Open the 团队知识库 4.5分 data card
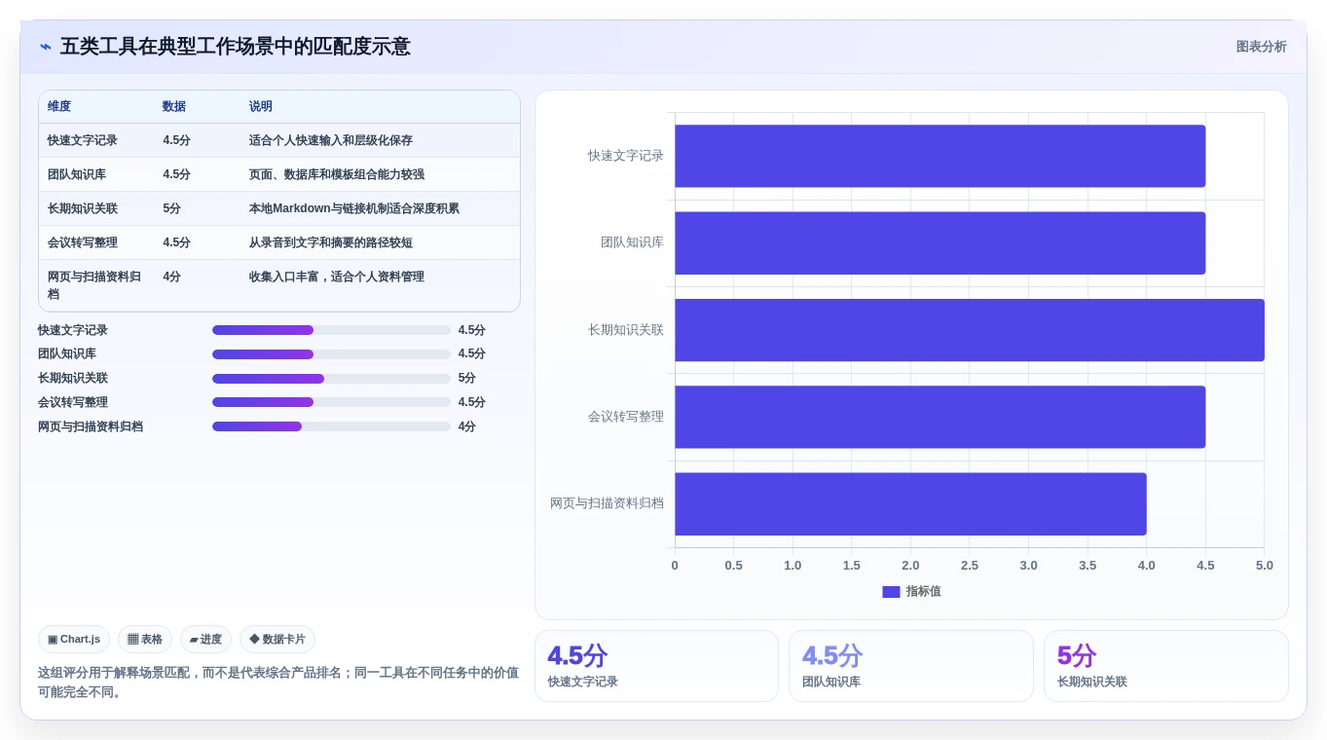1327x740 pixels. click(x=911, y=666)
